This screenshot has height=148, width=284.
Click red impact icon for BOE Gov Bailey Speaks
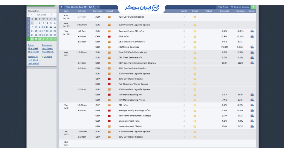109,79
